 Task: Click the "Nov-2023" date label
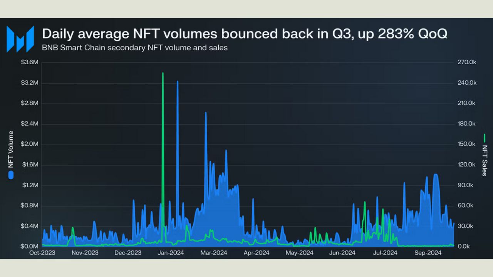pos(85,253)
